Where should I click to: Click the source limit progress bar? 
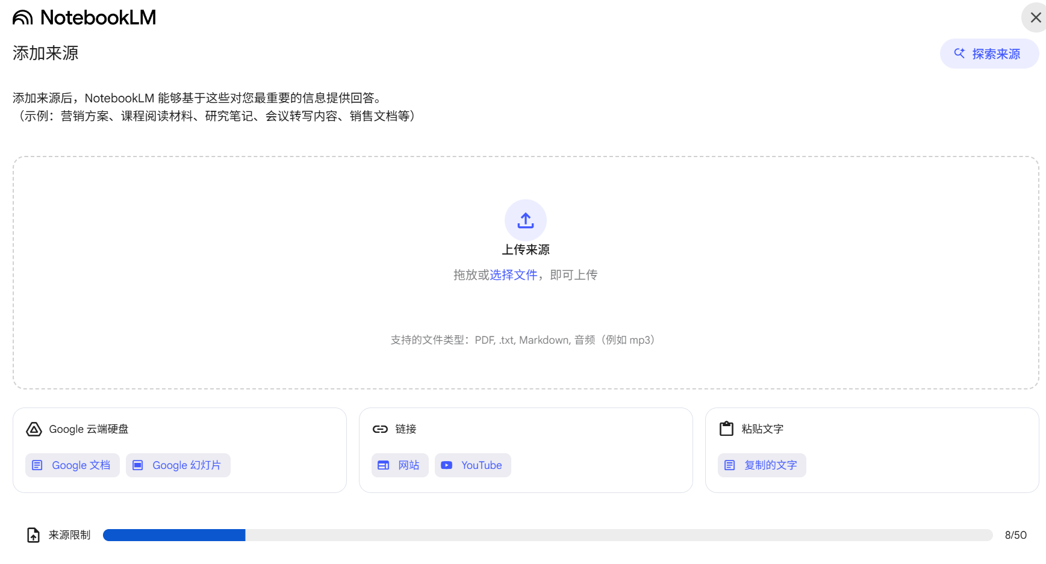[547, 535]
